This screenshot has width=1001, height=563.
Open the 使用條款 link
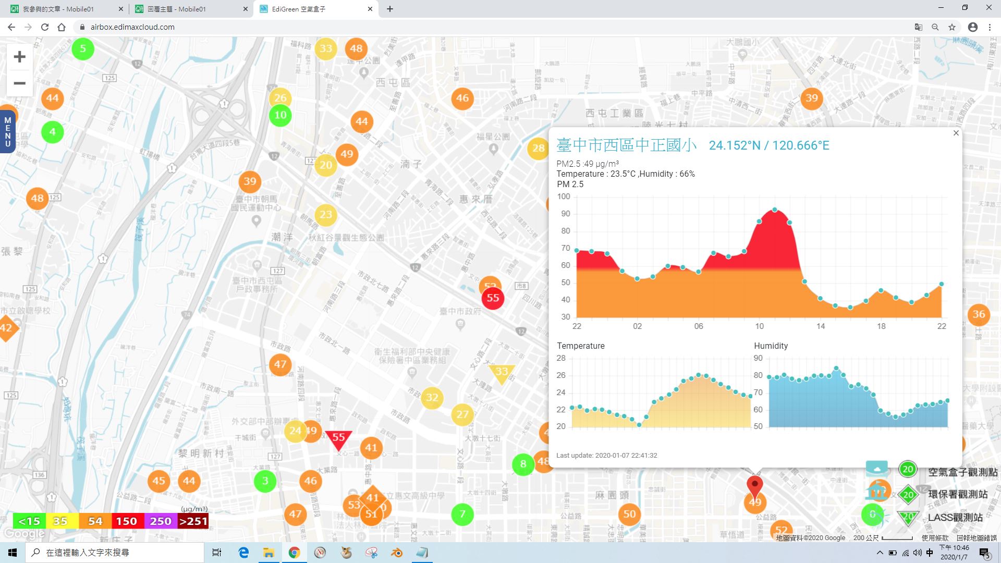(935, 538)
